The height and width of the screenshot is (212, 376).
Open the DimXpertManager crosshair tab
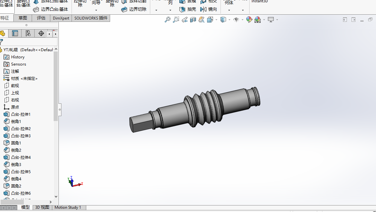click(41, 34)
